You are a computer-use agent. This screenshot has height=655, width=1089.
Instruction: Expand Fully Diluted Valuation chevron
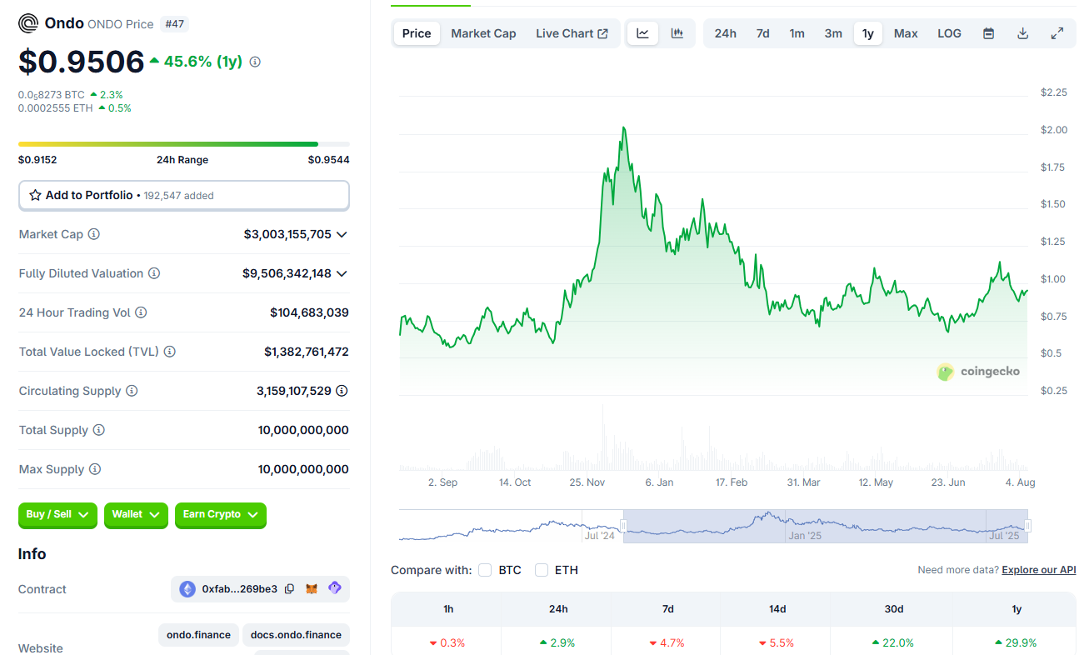pos(341,273)
